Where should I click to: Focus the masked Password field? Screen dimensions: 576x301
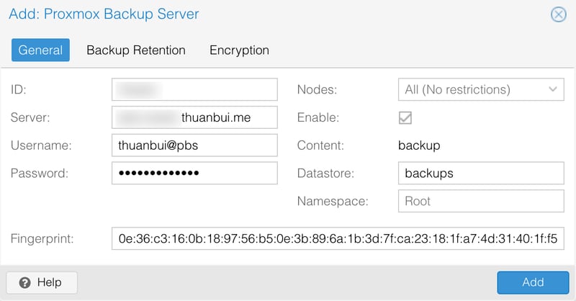(x=194, y=174)
